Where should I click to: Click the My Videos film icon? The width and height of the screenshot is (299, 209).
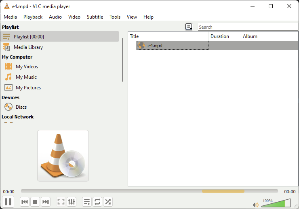[x=8, y=66]
